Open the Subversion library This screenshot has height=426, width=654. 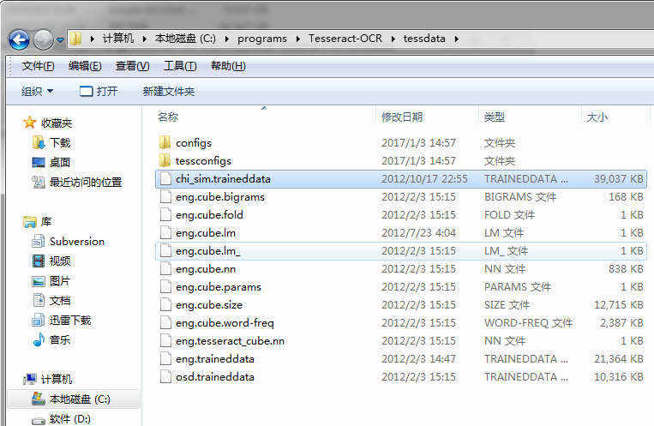coord(77,241)
